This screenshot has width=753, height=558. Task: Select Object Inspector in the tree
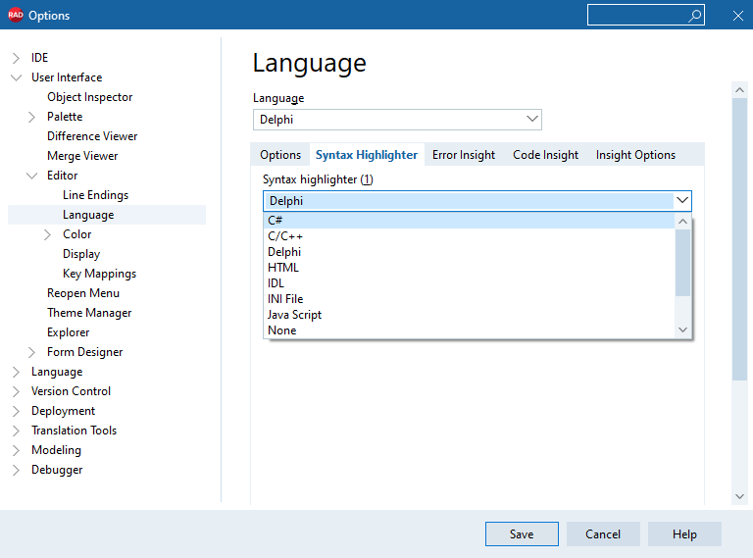click(90, 97)
